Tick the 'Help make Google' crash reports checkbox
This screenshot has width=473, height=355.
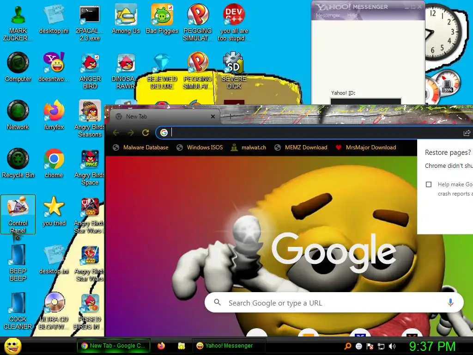pyautogui.click(x=428, y=184)
